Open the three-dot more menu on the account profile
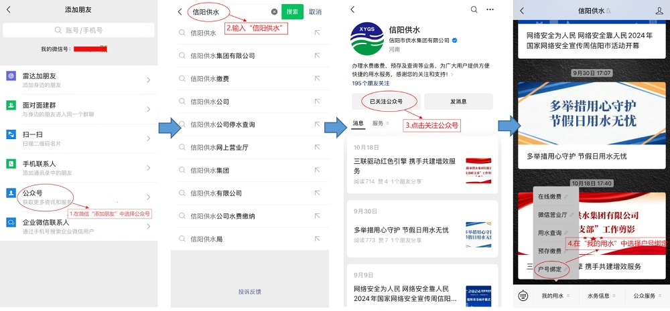Screen dimensions: 670x311 [490, 10]
